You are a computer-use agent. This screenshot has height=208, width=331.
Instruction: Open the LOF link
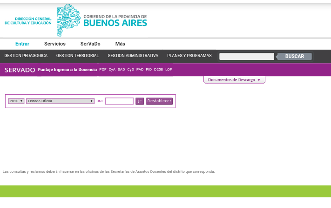169,69
